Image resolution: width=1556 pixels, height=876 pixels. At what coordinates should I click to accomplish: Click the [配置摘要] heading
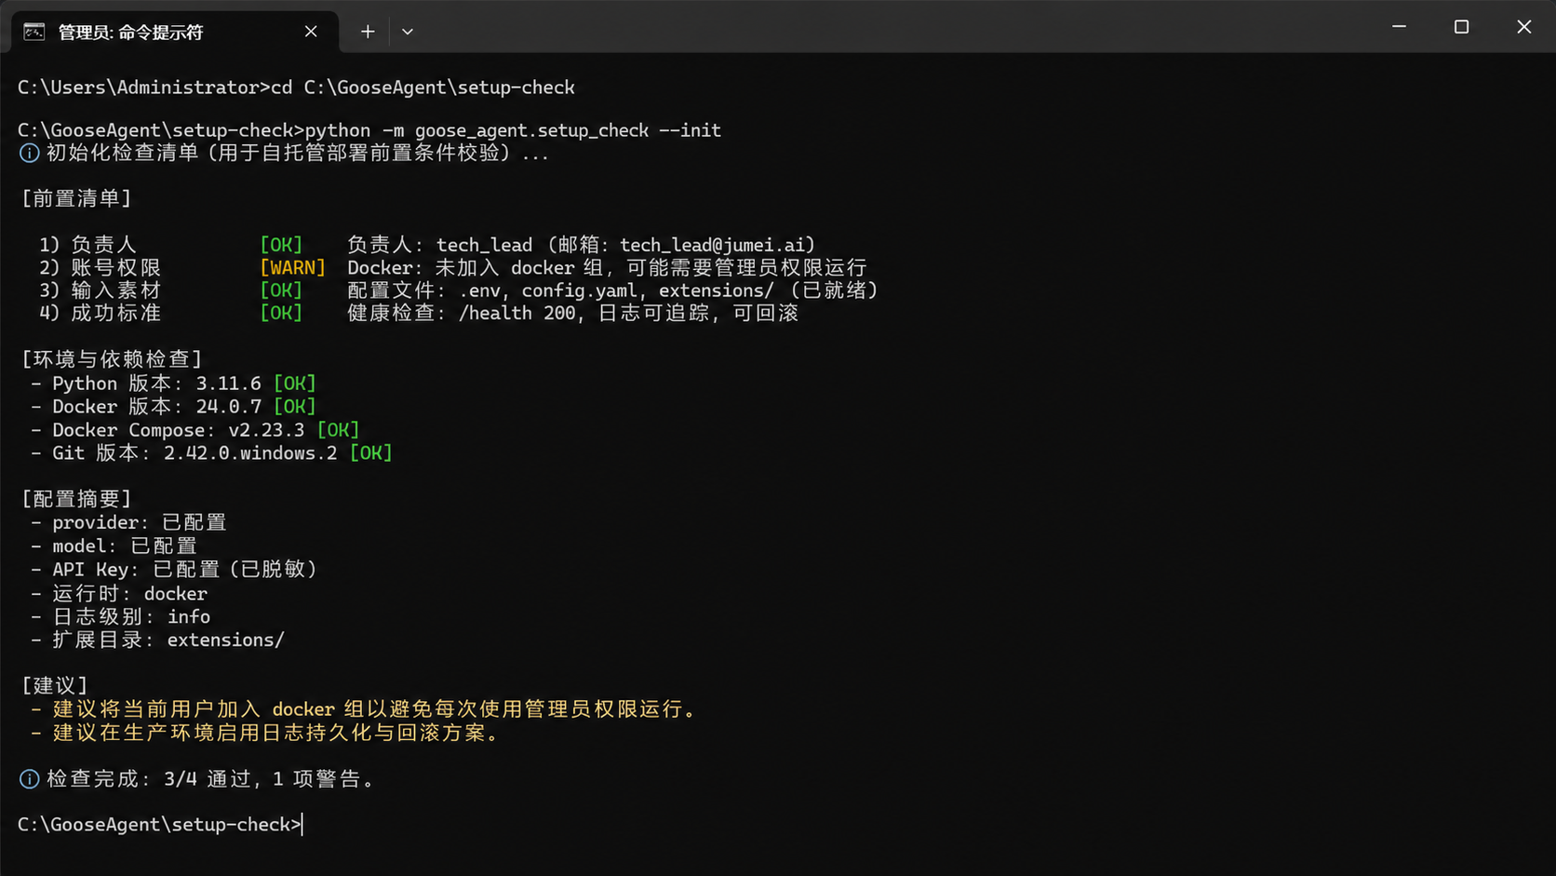[77, 499]
